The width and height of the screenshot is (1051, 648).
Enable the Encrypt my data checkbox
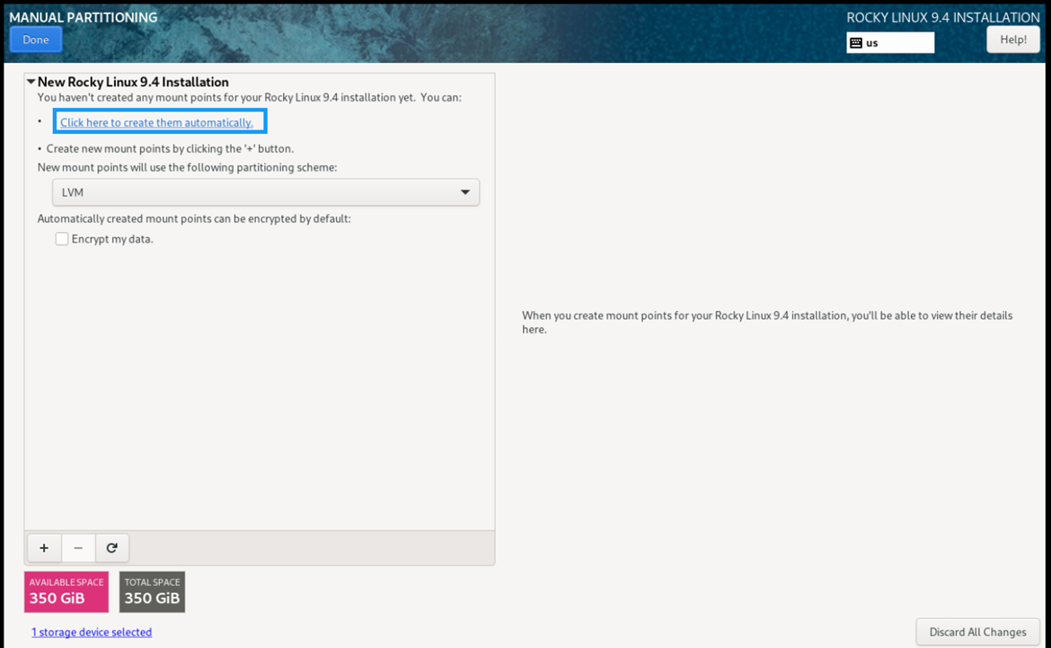point(62,239)
